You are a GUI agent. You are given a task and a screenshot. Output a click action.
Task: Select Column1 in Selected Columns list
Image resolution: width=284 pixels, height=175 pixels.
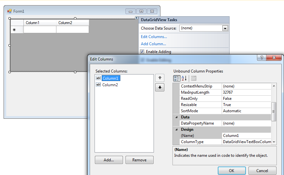coord(111,78)
